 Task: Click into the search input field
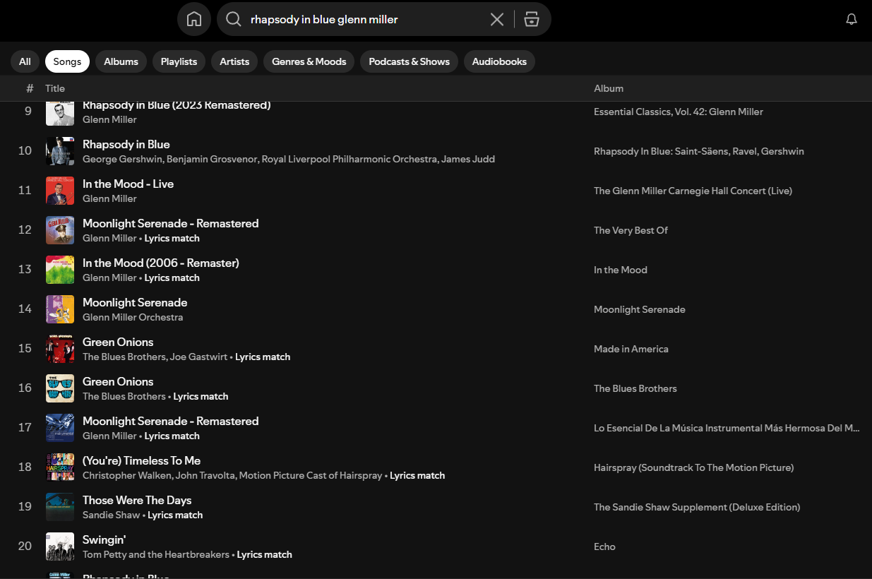tap(364, 19)
